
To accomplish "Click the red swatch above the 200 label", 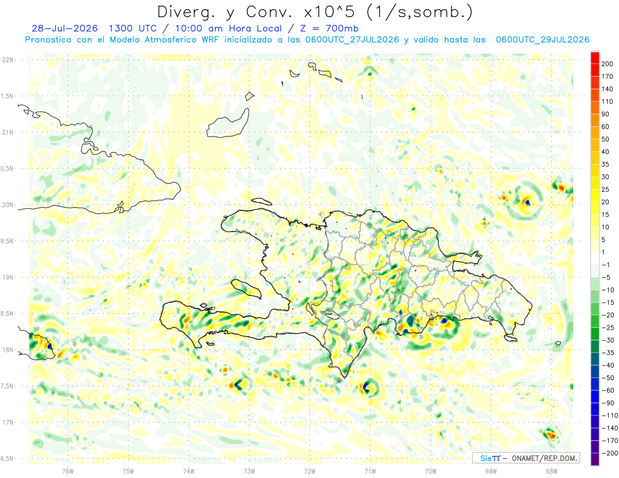I will (x=595, y=57).
